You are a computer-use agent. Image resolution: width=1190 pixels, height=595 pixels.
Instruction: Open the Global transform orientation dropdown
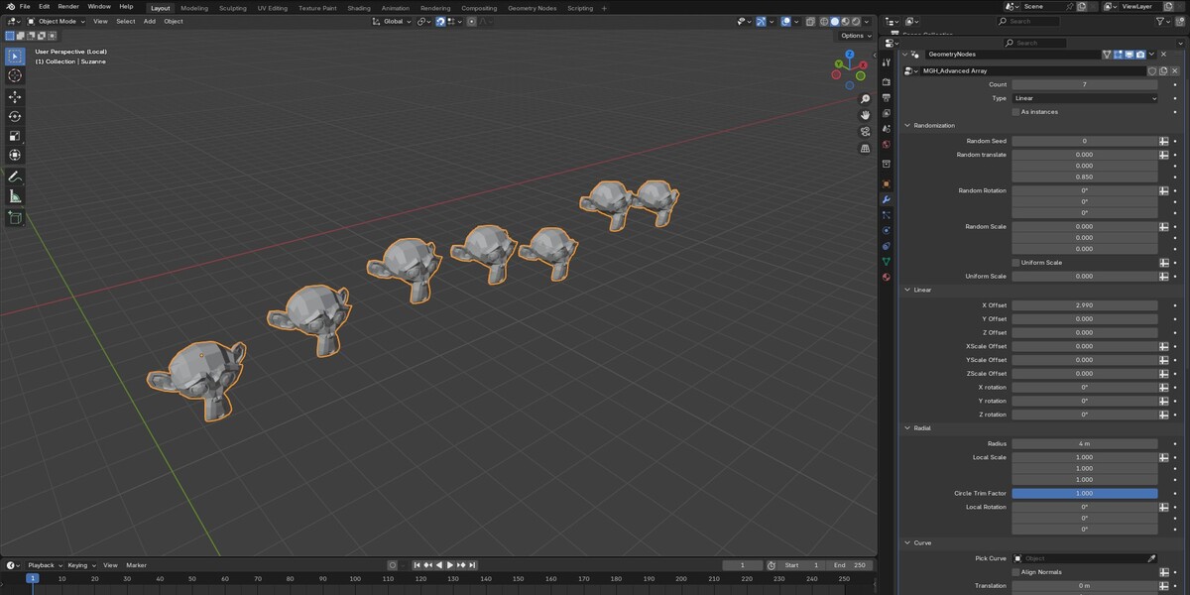click(x=393, y=21)
